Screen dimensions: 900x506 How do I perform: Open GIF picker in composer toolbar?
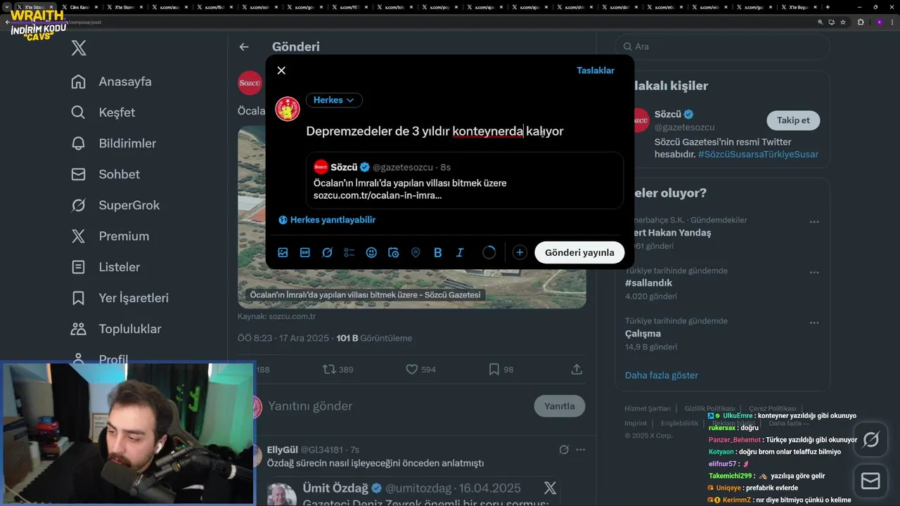305,252
